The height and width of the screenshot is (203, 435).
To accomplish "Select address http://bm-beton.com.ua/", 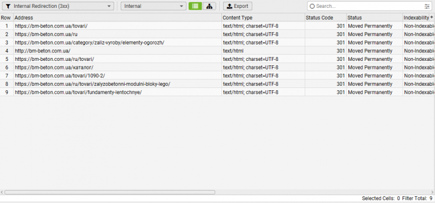I will click(42, 51).
